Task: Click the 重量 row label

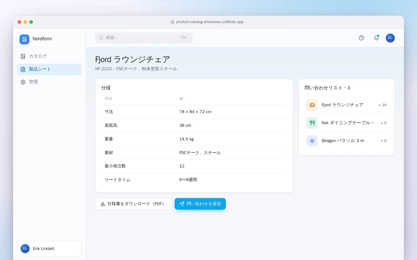Action: [x=109, y=139]
